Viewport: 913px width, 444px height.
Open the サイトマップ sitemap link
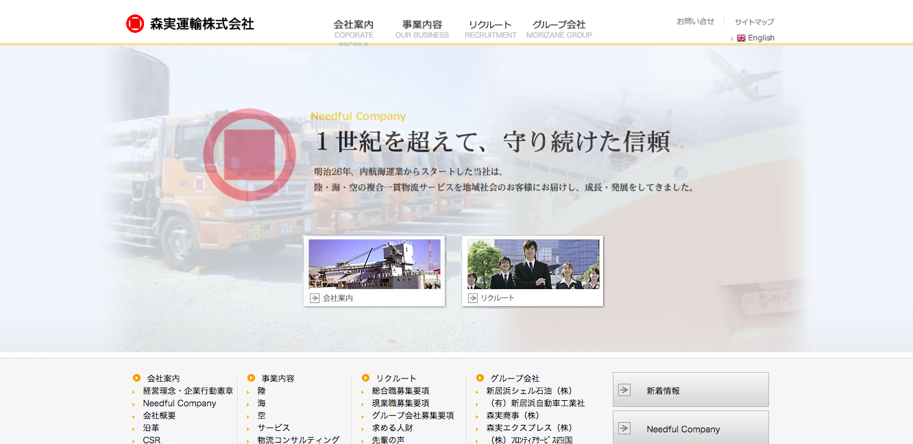(753, 21)
